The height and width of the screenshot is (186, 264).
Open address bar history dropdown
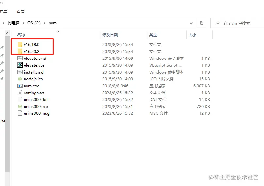point(191,23)
